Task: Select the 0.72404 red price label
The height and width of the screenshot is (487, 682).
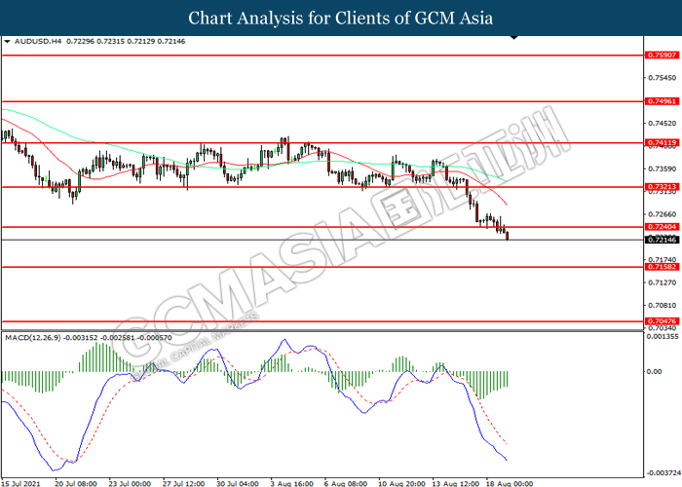Action: pos(662,227)
